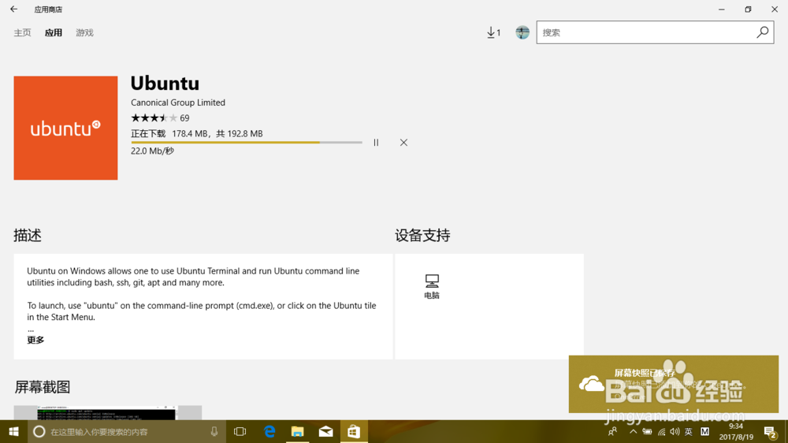The image size is (788, 443).
Task: Open the Action Center notifications icon
Action: [771, 431]
